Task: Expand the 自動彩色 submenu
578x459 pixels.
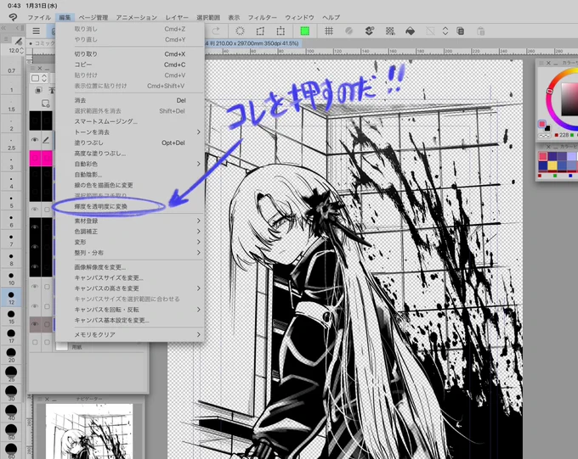Action: [199, 164]
